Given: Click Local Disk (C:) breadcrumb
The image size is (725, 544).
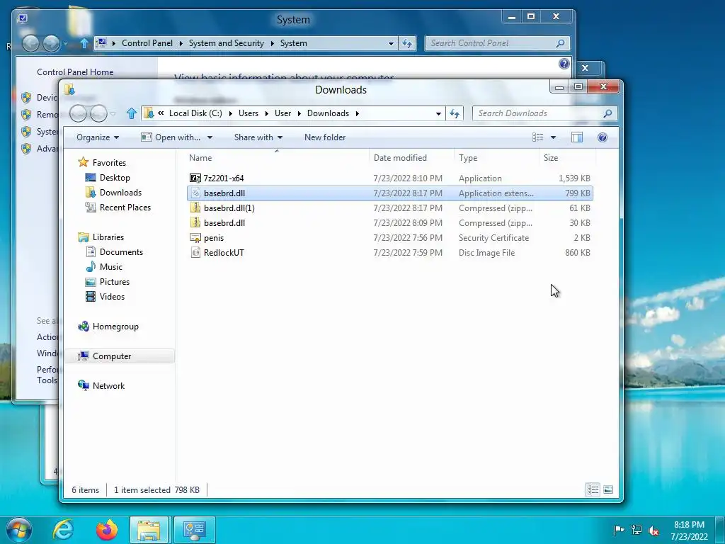Looking at the screenshot, I should [x=195, y=113].
